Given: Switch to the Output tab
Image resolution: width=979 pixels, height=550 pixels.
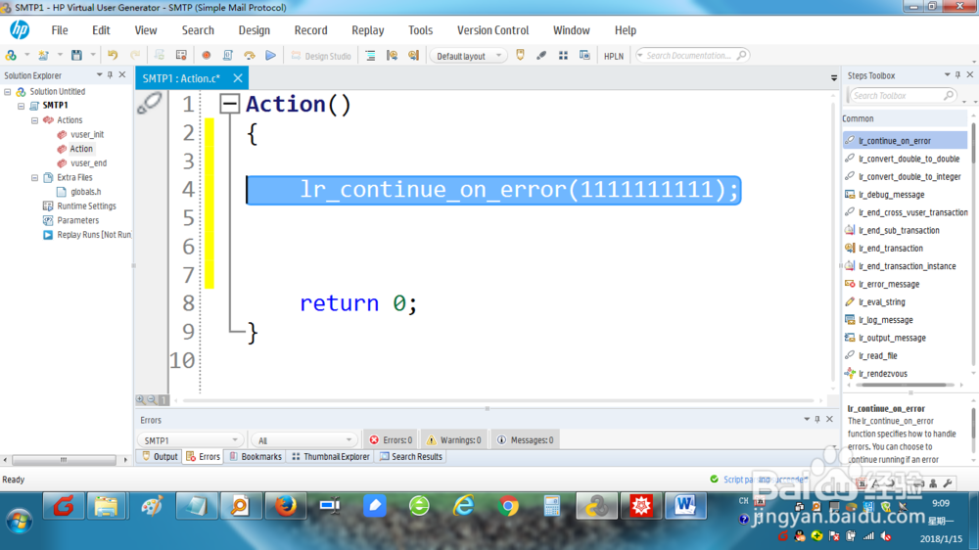Looking at the screenshot, I should pyautogui.click(x=160, y=456).
